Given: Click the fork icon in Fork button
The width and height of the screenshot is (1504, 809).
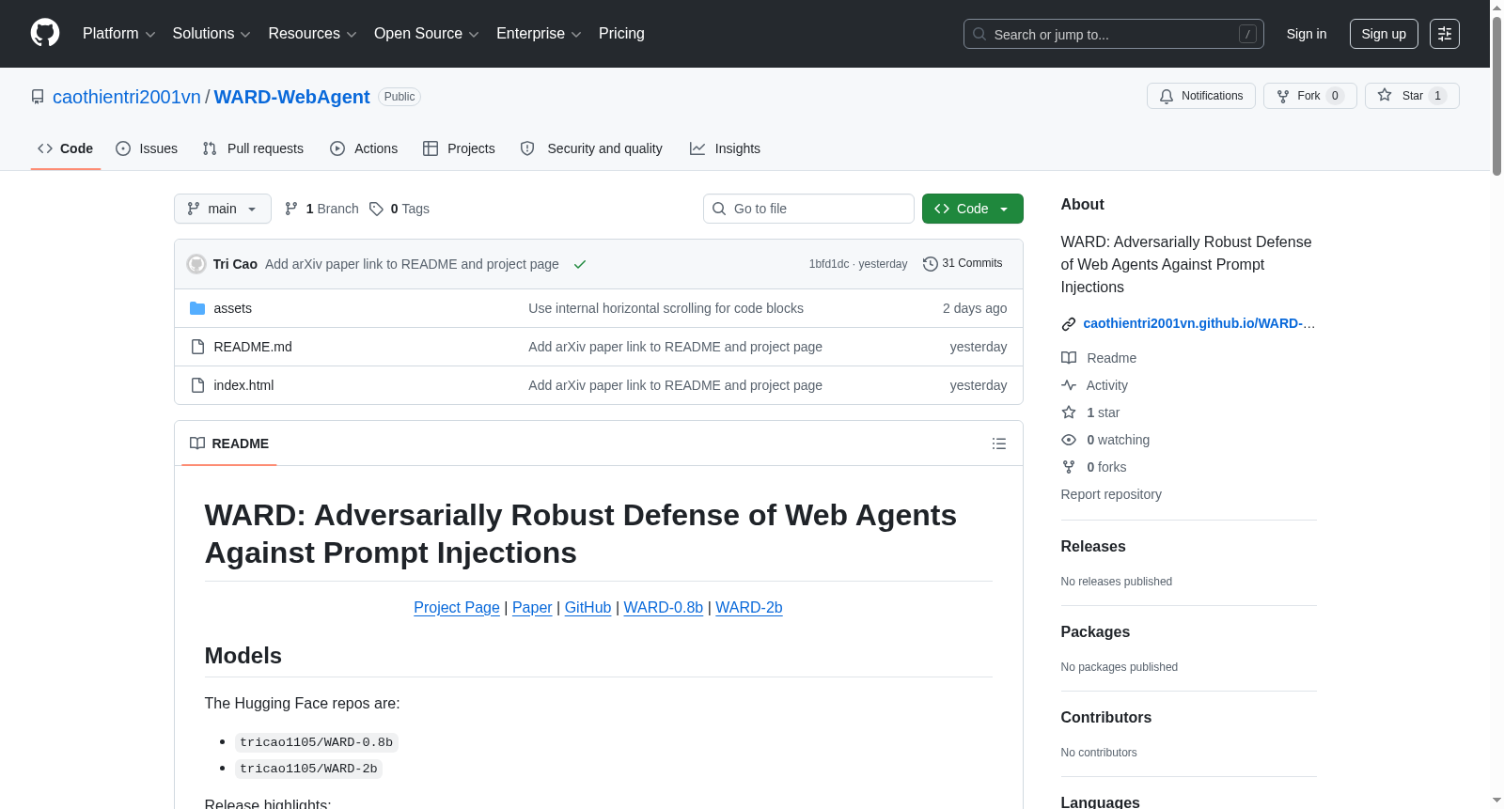Looking at the screenshot, I should click(x=1283, y=96).
